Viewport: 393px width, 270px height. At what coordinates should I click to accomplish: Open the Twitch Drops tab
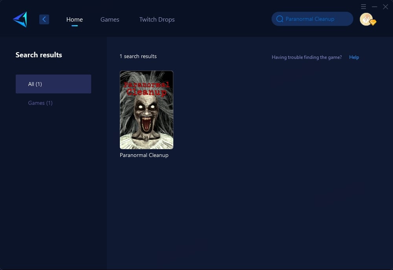tap(157, 20)
